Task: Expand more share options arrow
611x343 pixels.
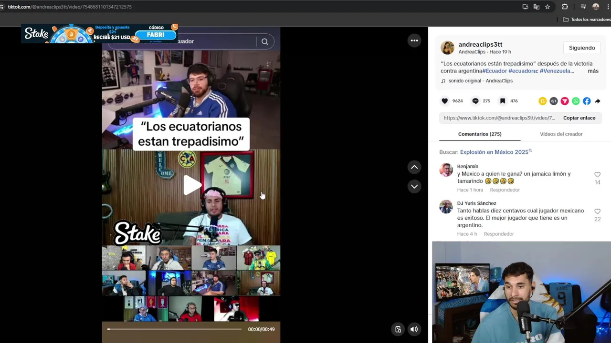Action: click(x=598, y=101)
